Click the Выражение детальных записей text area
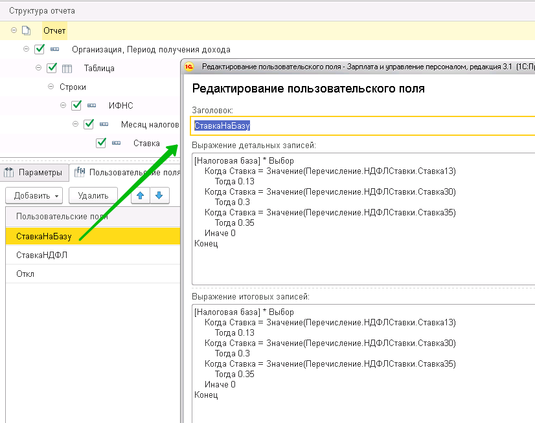This screenshot has width=535, height=423. [363, 219]
